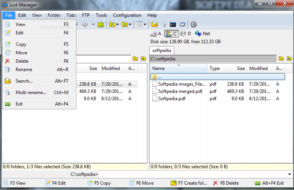Select the parent '..' folder row
This screenshot has height=190, width=294.
[x=218, y=77]
